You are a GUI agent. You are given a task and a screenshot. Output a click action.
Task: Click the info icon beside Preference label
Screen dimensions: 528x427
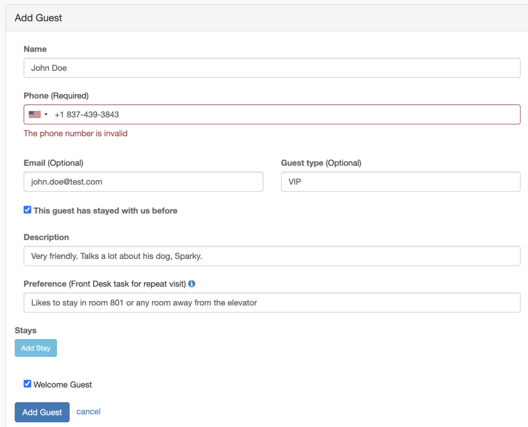[x=192, y=284]
